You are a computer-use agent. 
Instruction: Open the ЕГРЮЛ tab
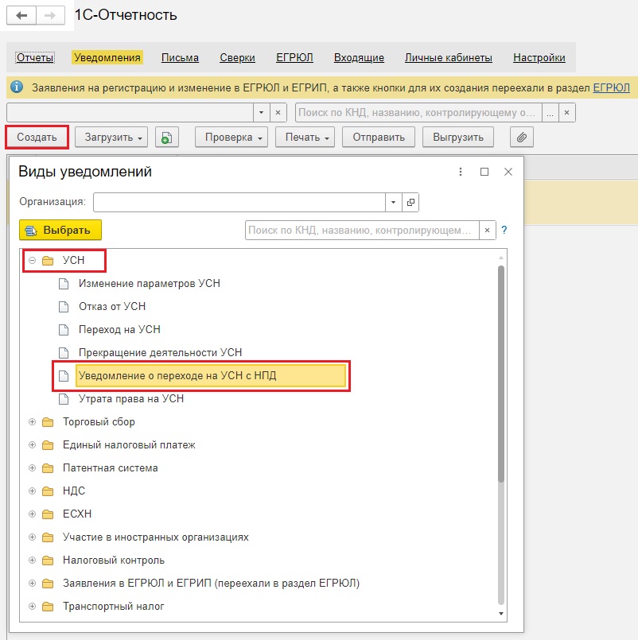tap(294, 57)
